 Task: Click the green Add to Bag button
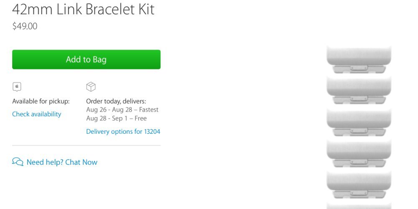pyautogui.click(x=86, y=59)
